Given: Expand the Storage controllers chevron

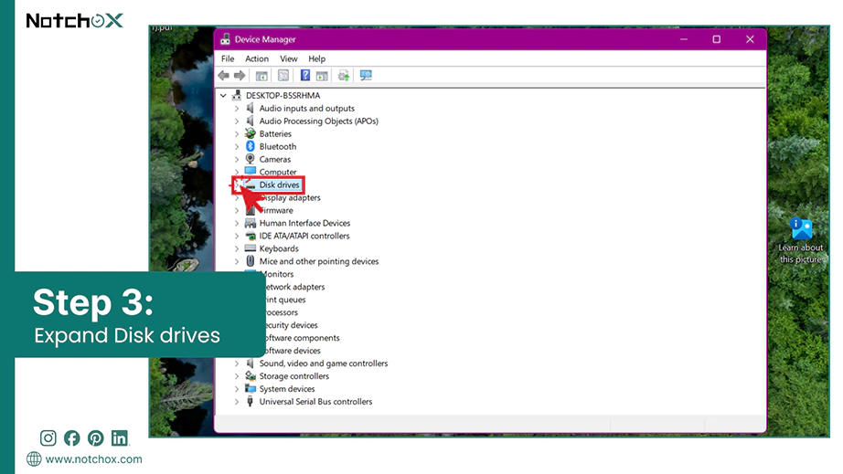Looking at the screenshot, I should (237, 376).
